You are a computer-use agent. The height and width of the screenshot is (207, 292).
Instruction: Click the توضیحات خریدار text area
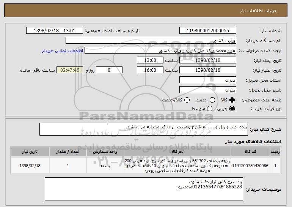click(x=144, y=189)
